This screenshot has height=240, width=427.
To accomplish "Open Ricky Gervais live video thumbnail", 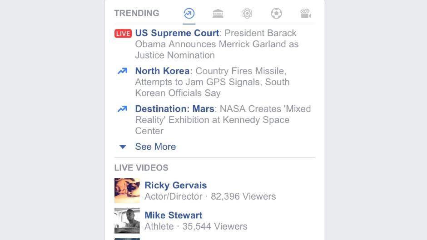I will coord(127,191).
